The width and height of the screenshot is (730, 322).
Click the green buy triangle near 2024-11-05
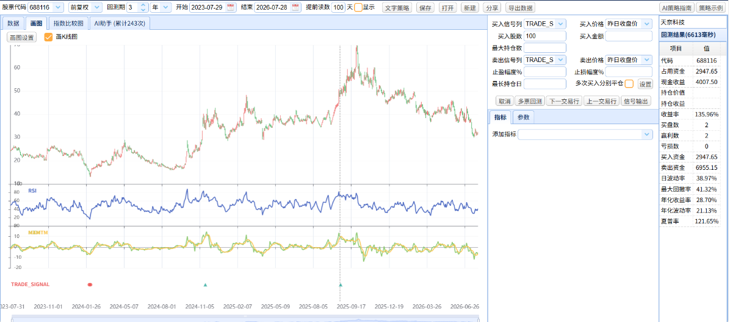point(205,284)
